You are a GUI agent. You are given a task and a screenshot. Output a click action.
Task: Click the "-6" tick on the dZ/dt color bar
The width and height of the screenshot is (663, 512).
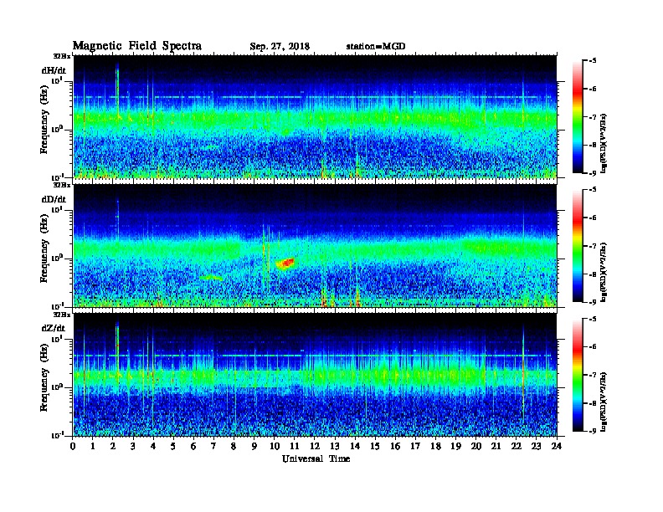[592, 347]
